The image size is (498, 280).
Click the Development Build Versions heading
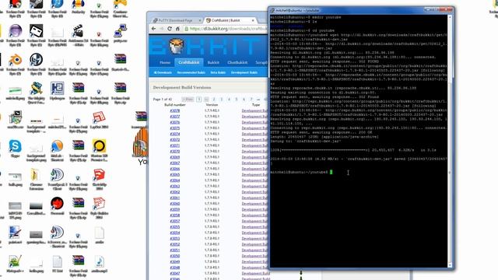[x=182, y=87]
